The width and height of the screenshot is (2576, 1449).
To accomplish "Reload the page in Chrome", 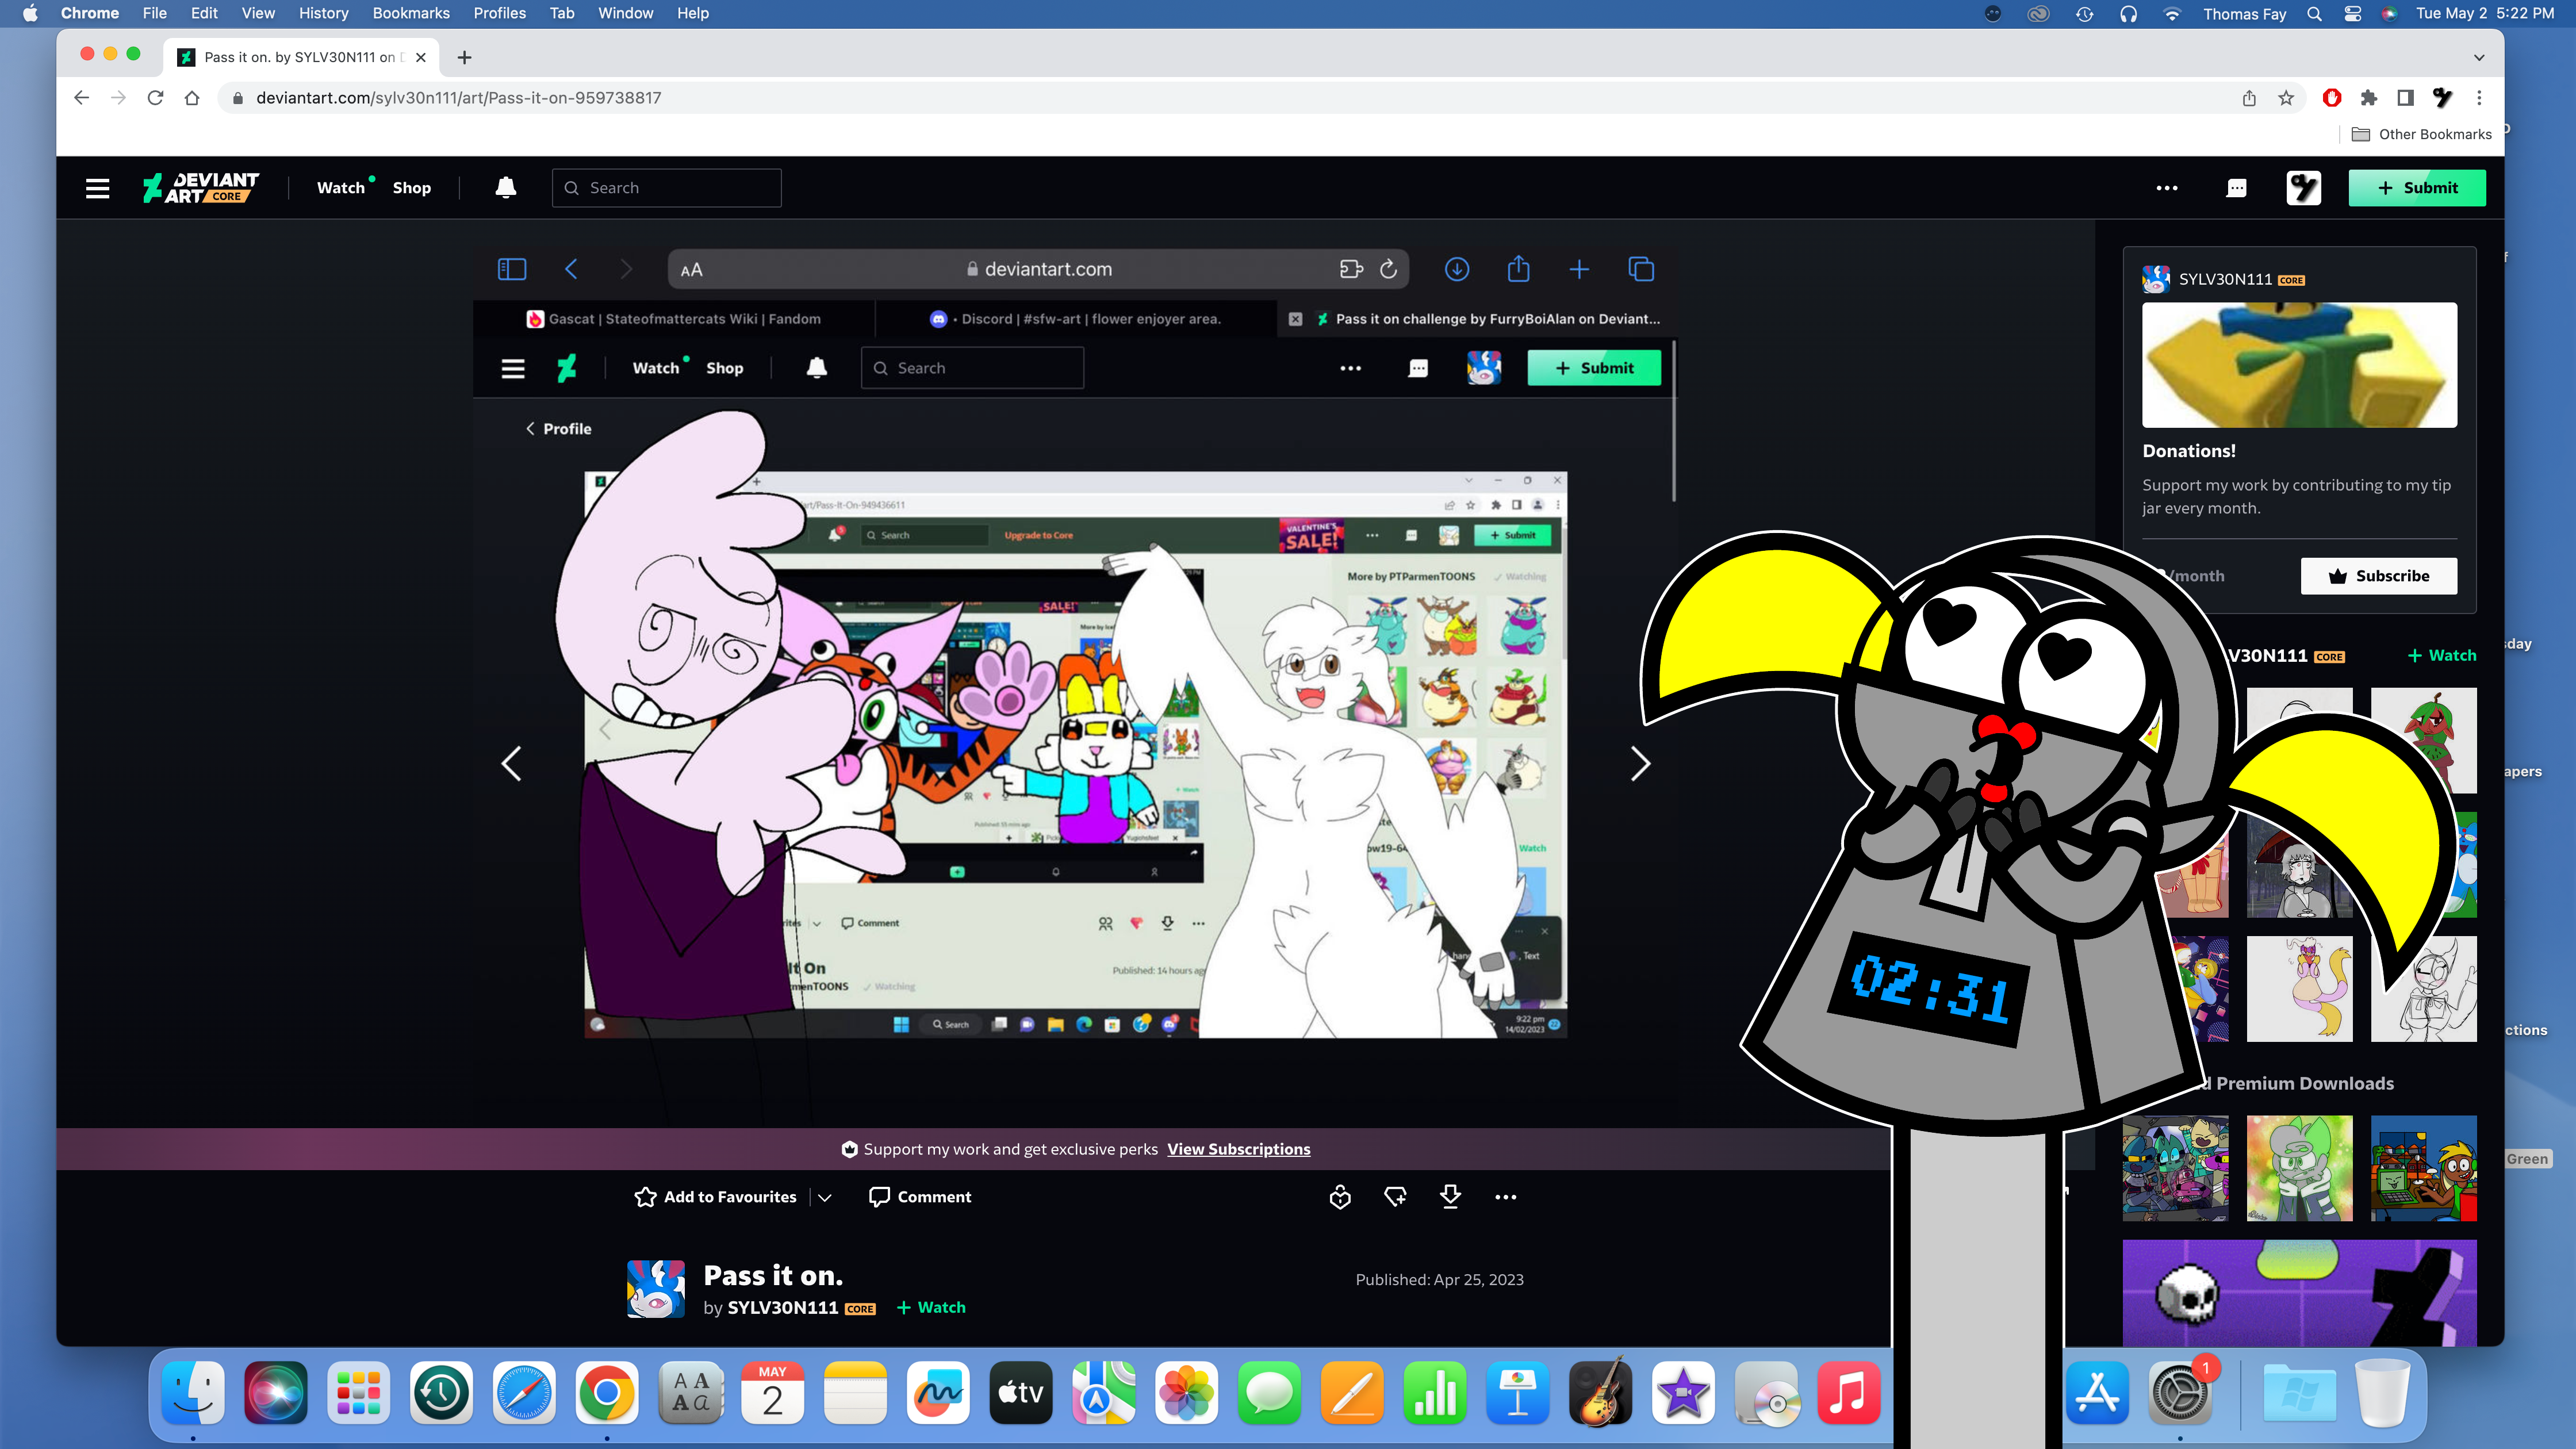I will 155,98.
